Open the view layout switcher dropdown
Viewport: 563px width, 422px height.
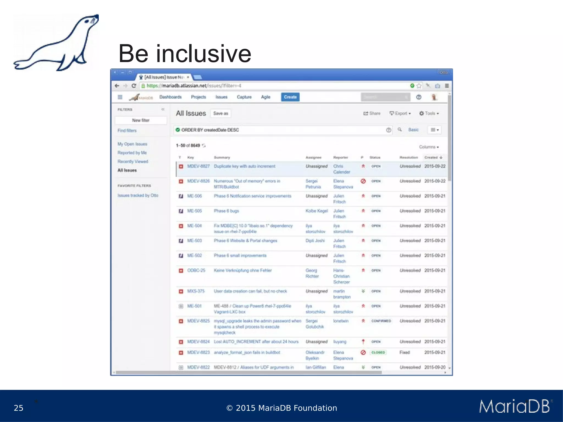(434, 130)
